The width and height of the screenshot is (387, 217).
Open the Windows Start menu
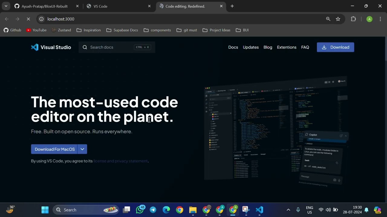(45, 210)
